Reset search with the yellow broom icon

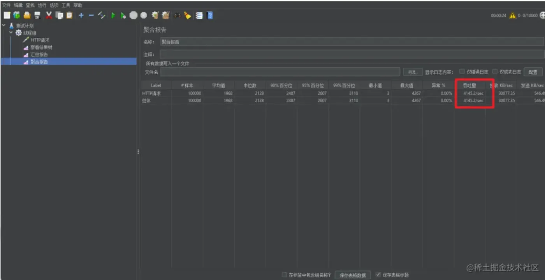(188, 15)
